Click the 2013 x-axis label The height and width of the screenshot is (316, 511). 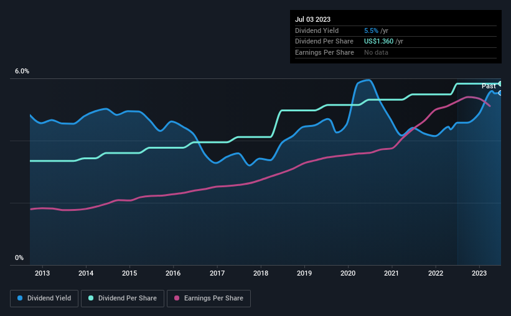[x=42, y=273]
